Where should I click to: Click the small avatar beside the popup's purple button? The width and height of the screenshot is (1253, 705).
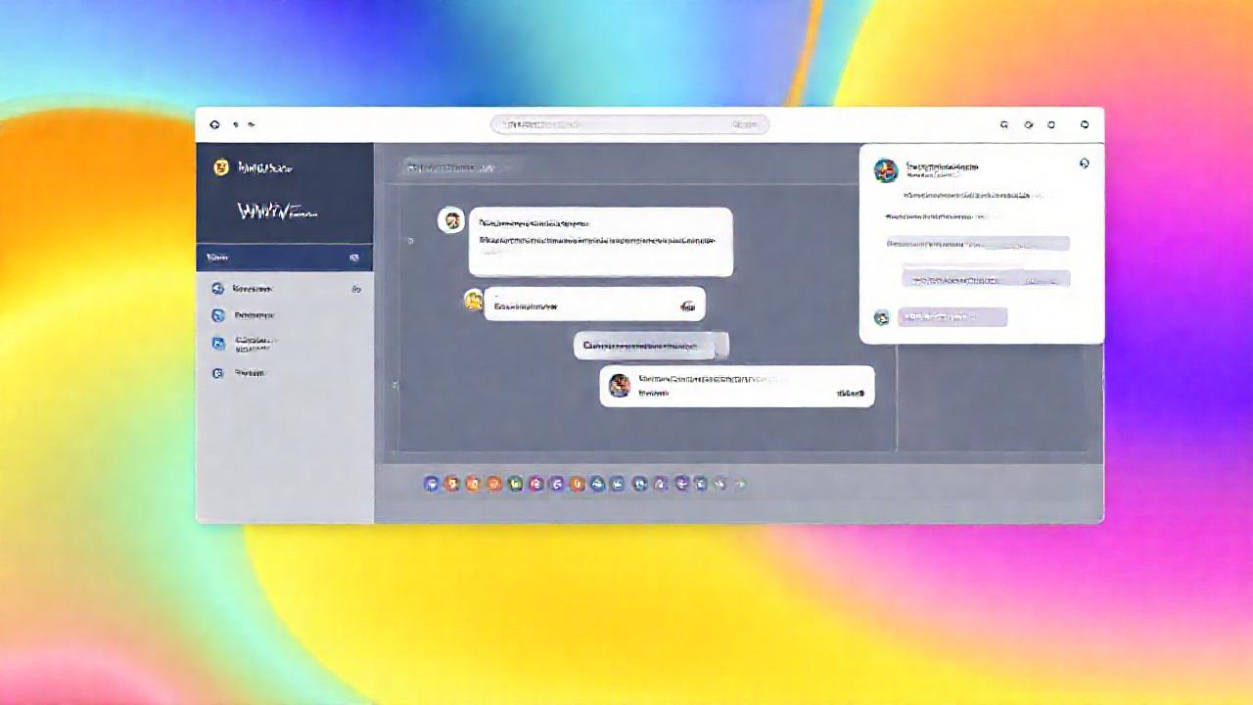pos(882,317)
